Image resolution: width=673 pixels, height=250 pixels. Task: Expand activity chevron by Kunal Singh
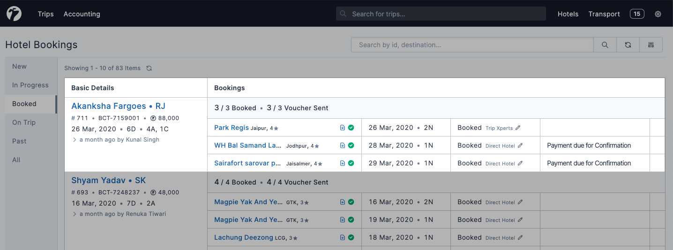(74, 140)
